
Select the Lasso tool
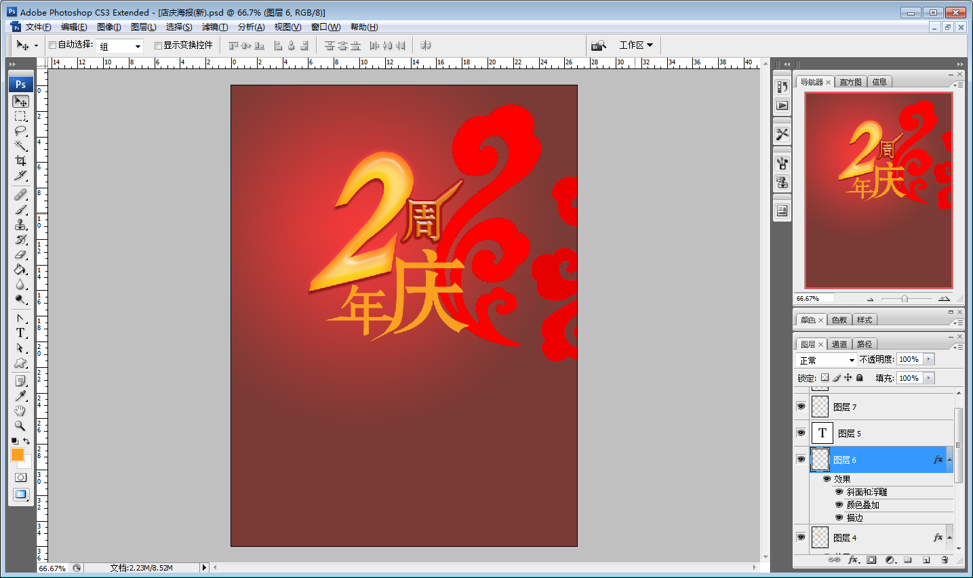[20, 131]
